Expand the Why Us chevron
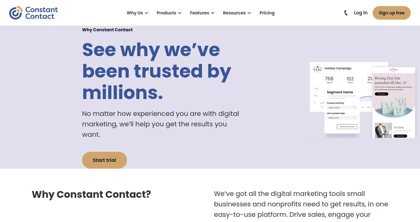 pos(147,13)
